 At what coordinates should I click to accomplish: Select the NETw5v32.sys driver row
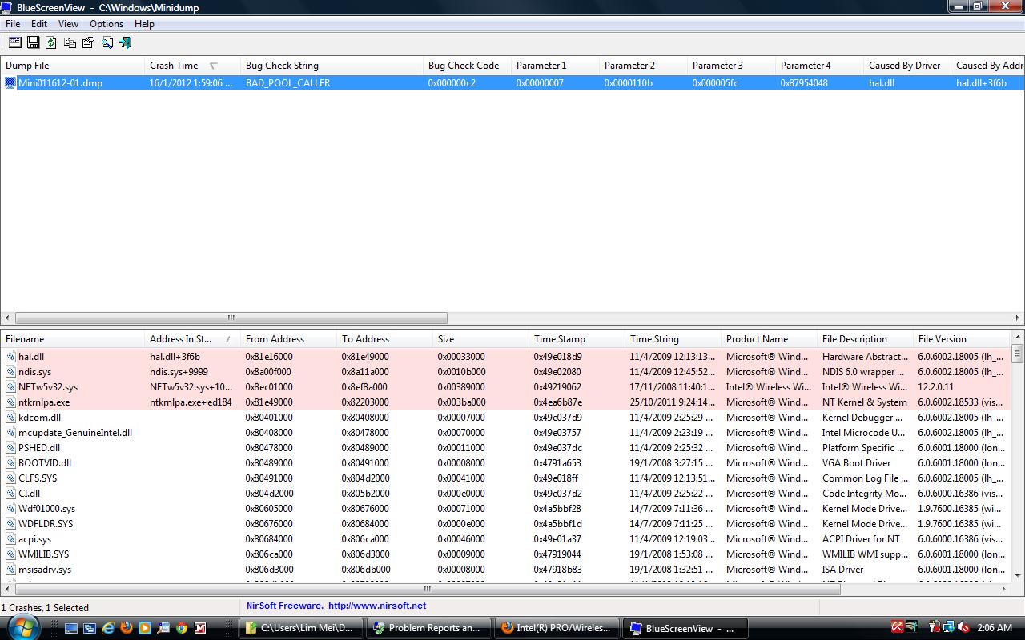click(505, 387)
